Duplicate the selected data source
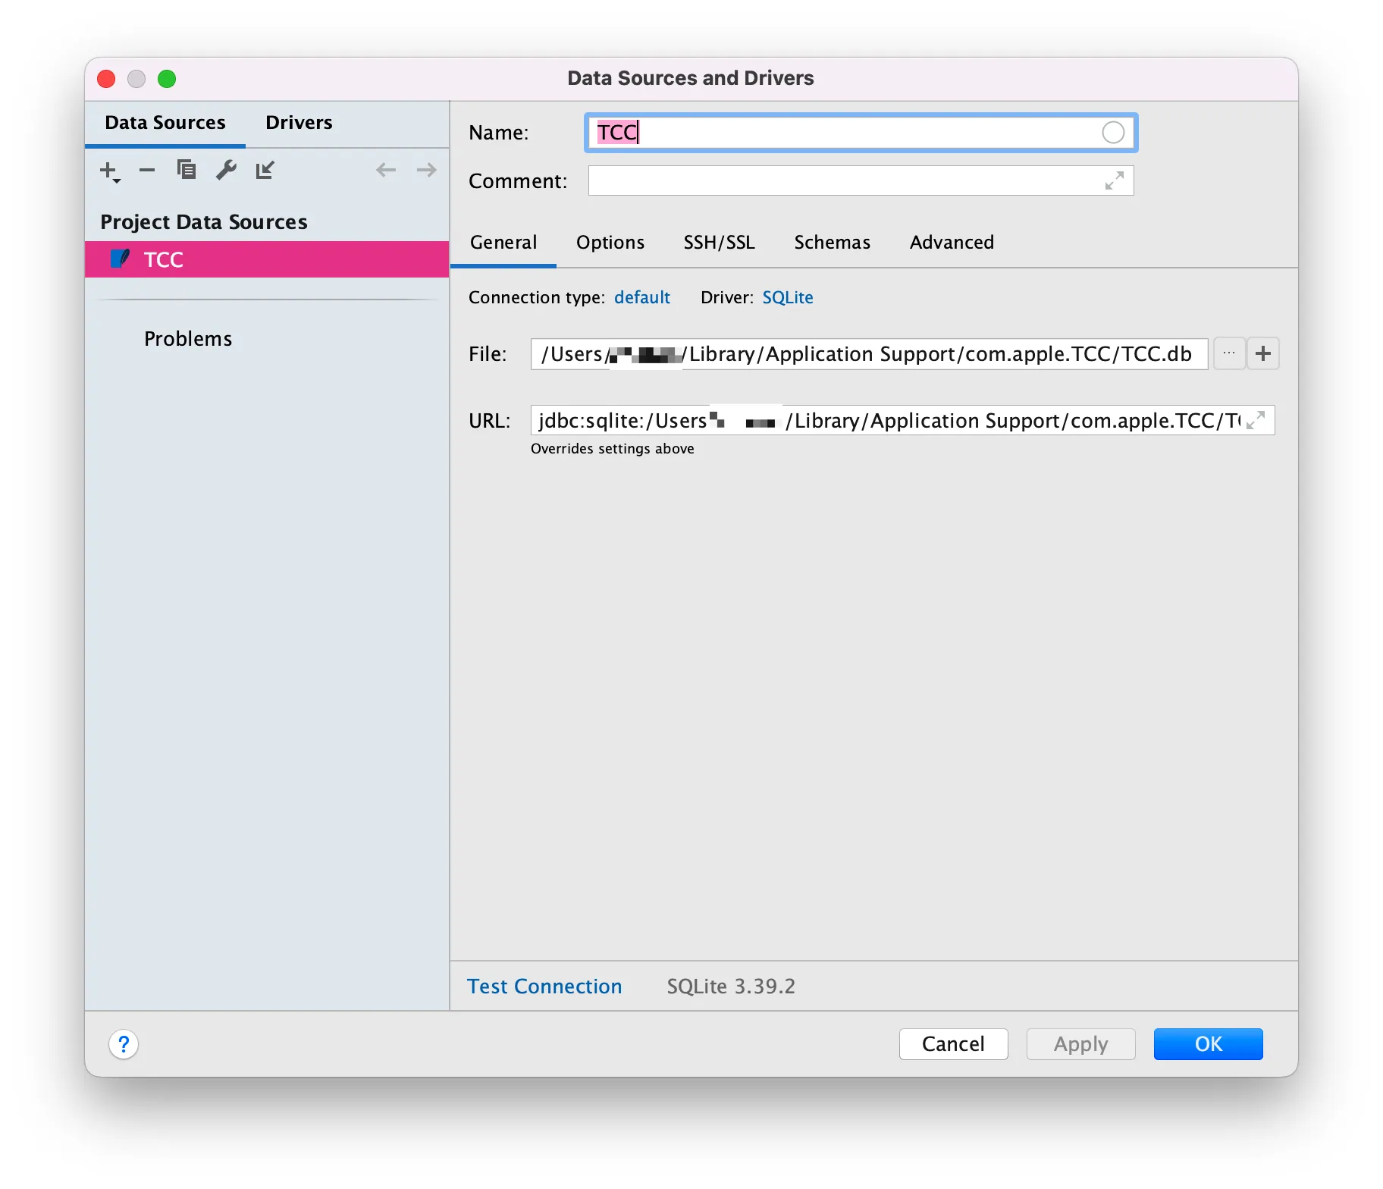 [x=187, y=170]
